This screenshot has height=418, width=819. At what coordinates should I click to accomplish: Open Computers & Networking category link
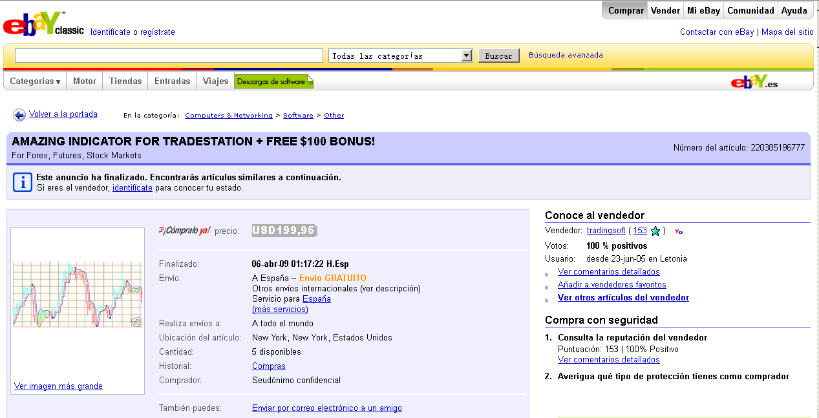[x=229, y=116]
